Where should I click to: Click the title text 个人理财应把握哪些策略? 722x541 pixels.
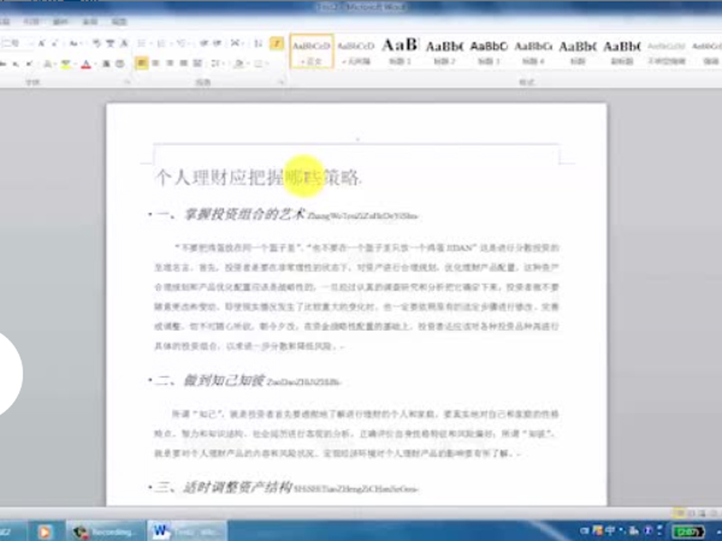258,177
